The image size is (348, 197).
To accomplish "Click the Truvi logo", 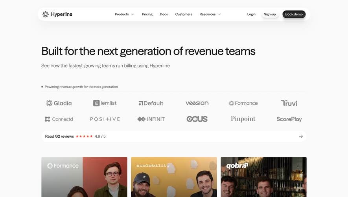I will 289,103.
